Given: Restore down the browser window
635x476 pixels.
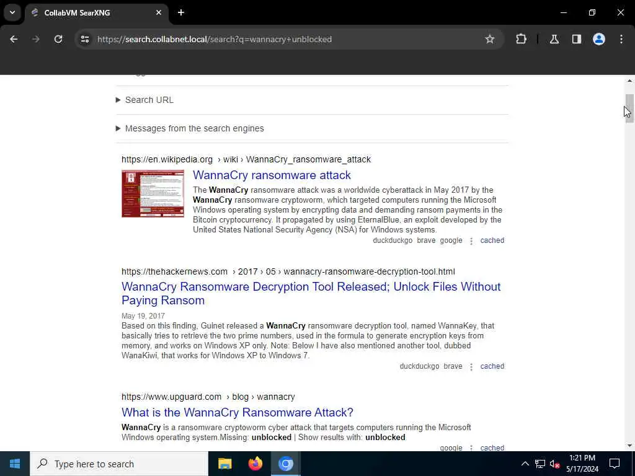Looking at the screenshot, I should click(592, 12).
